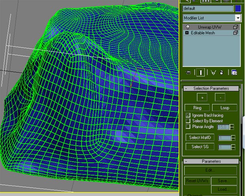
Task: Click cube icon beside Unwrap UVW
Action: 236,27
